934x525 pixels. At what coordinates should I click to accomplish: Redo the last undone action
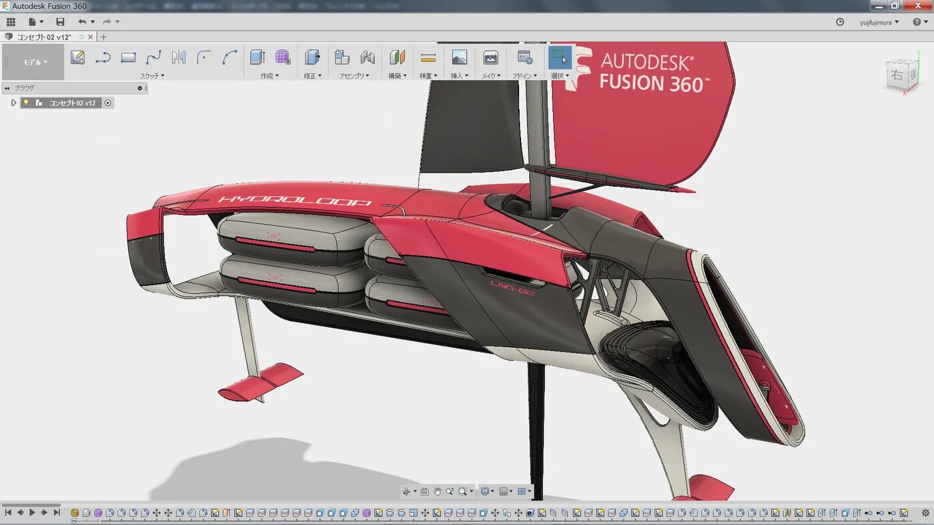tap(106, 22)
